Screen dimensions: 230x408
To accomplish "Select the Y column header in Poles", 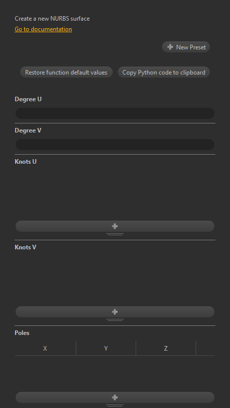I will [106, 348].
